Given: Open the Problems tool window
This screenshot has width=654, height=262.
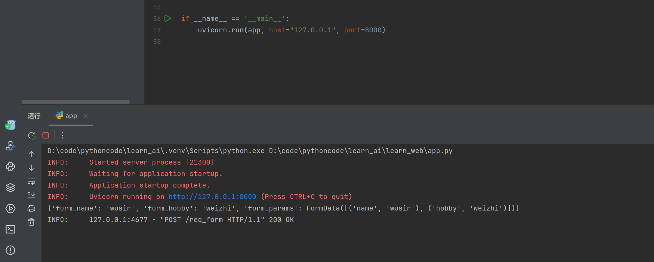Looking at the screenshot, I should (10, 250).
